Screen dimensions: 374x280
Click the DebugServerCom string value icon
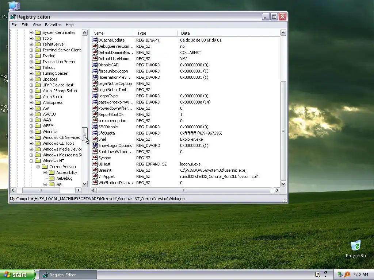point(95,46)
